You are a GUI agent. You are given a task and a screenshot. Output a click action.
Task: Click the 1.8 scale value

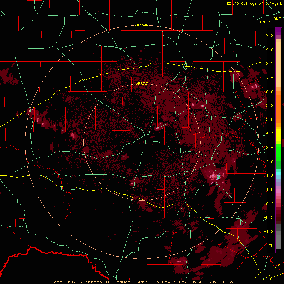[270, 176]
